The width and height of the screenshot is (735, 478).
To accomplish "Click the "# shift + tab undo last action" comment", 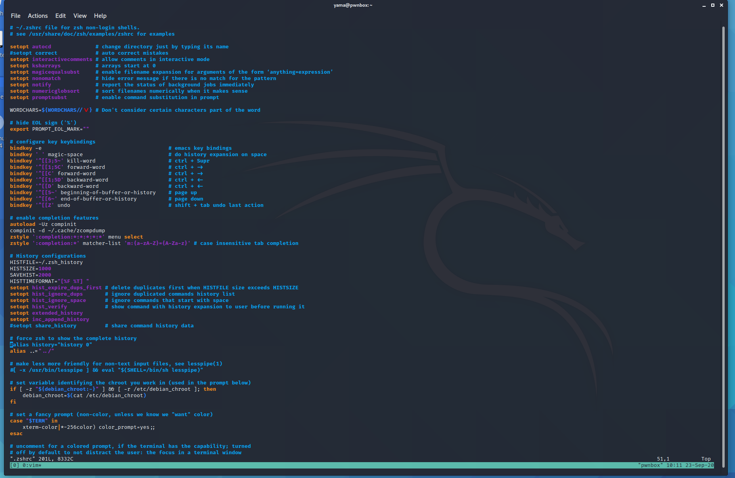I will pos(216,205).
